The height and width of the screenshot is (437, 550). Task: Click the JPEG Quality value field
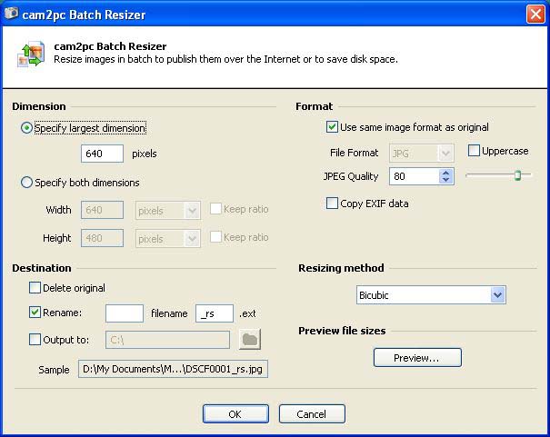pyautogui.click(x=415, y=176)
